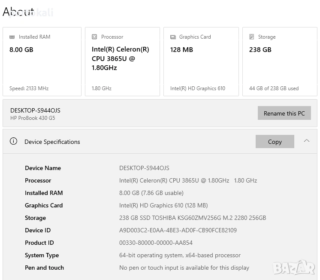Click the Product ID value 00330-80000-00000-AA854
Image resolution: width=320 pixels, height=280 pixels.
point(156,243)
